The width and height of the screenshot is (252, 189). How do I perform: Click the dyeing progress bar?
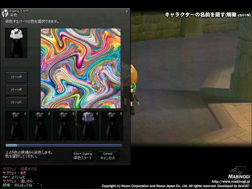click(64, 145)
